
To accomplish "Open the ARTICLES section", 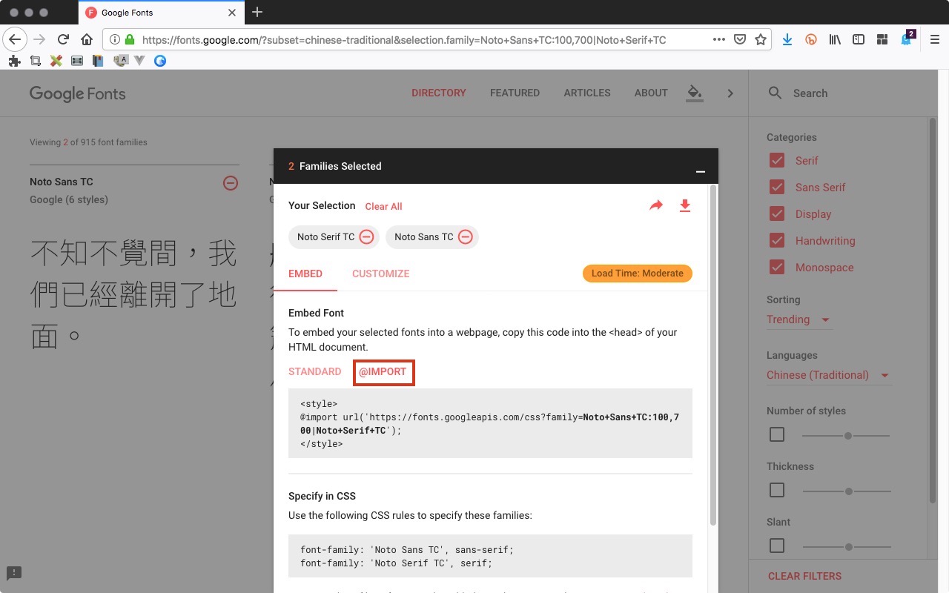I will (x=587, y=93).
